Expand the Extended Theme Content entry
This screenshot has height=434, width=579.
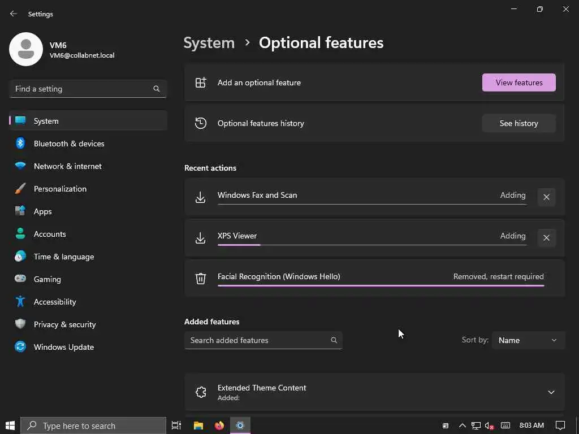[551, 392]
